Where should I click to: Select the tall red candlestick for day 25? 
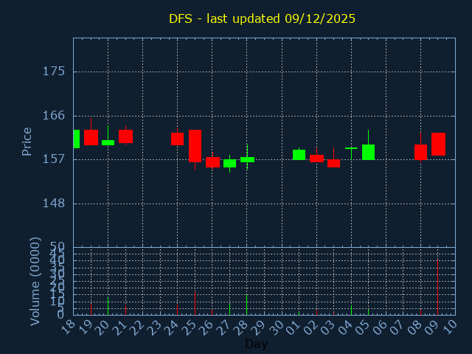pyautogui.click(x=195, y=146)
